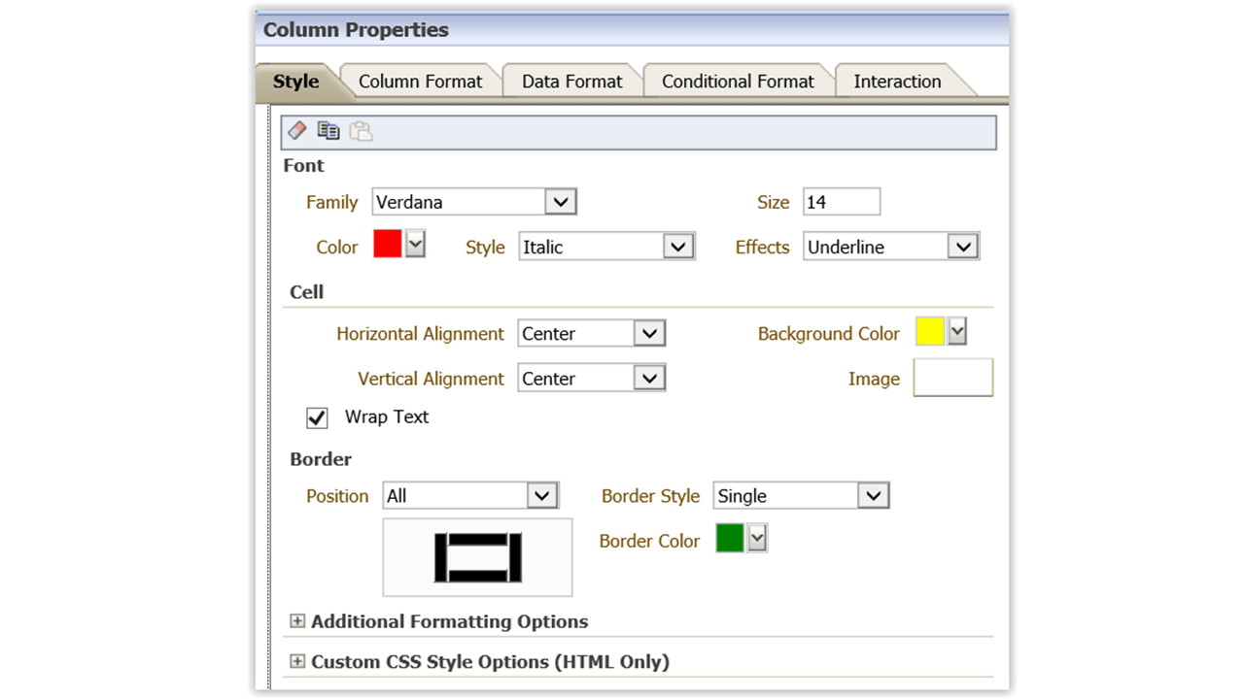
Task: Go to the Conditional Format tab
Action: point(738,82)
